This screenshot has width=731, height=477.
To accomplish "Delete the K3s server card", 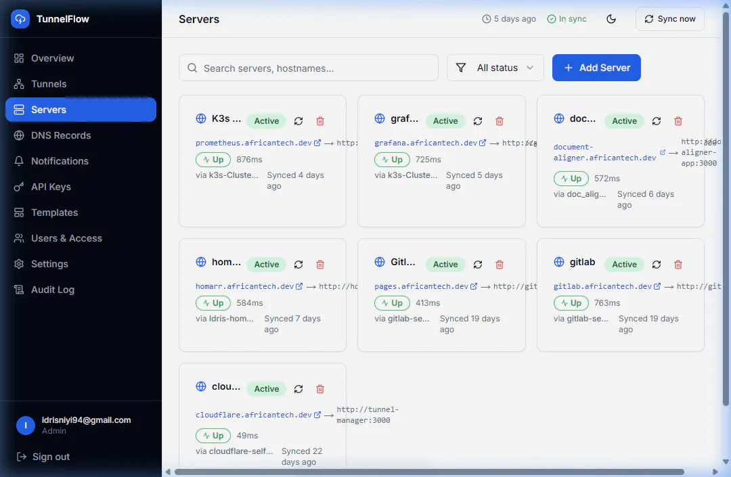I will pyautogui.click(x=320, y=121).
